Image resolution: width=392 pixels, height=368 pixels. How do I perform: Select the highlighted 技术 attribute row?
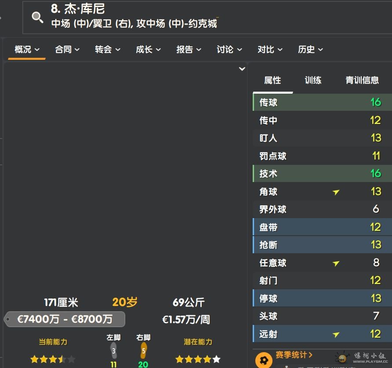322,174
